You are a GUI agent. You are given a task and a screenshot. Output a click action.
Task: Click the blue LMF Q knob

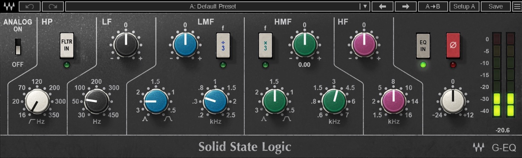pos(156,101)
